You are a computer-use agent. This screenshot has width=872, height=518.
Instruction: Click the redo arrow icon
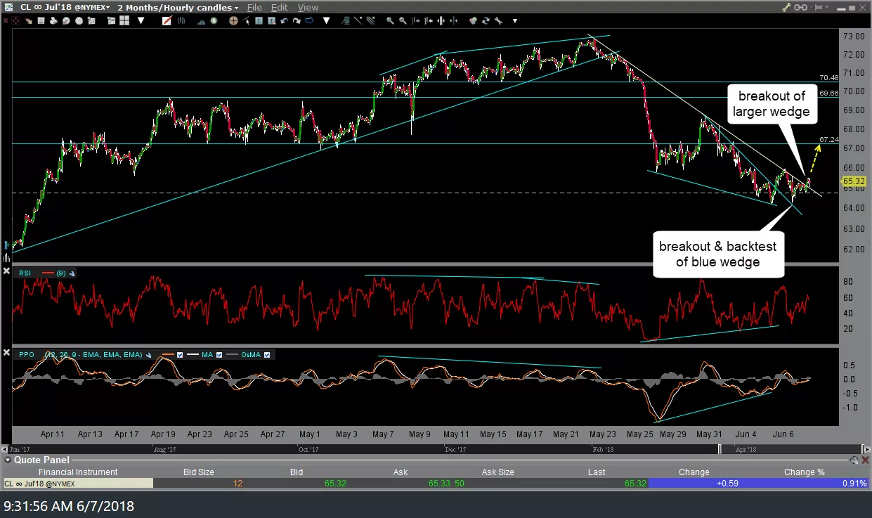point(297,21)
